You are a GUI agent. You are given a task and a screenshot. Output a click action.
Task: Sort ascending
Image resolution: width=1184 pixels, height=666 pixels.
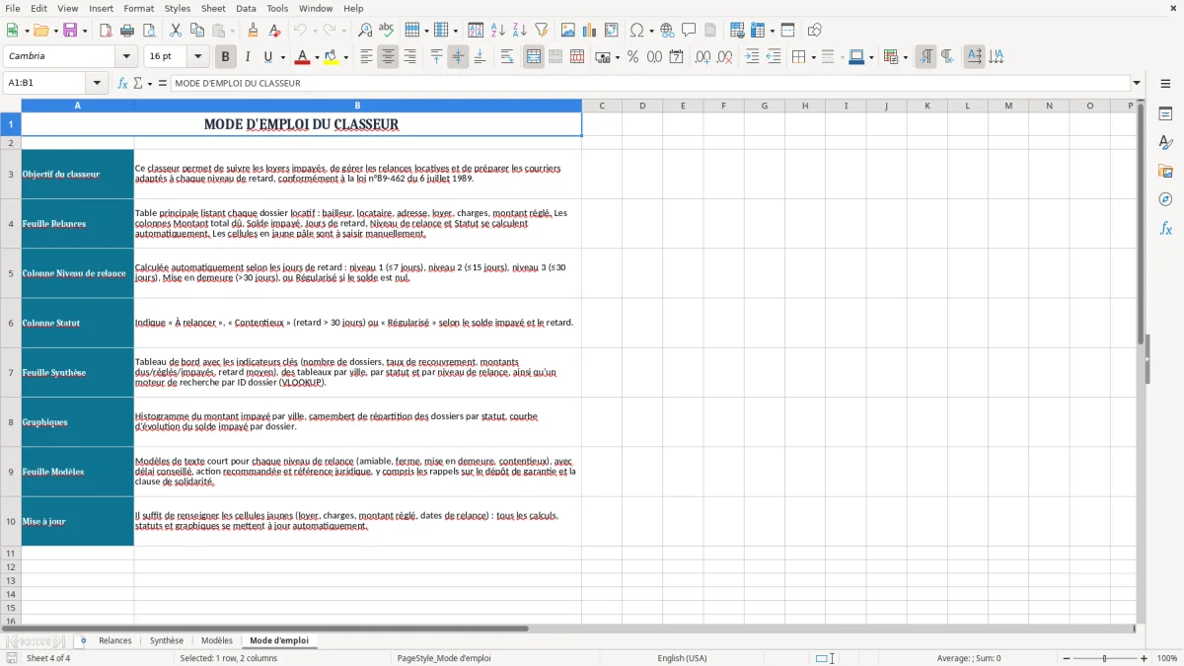point(498,31)
